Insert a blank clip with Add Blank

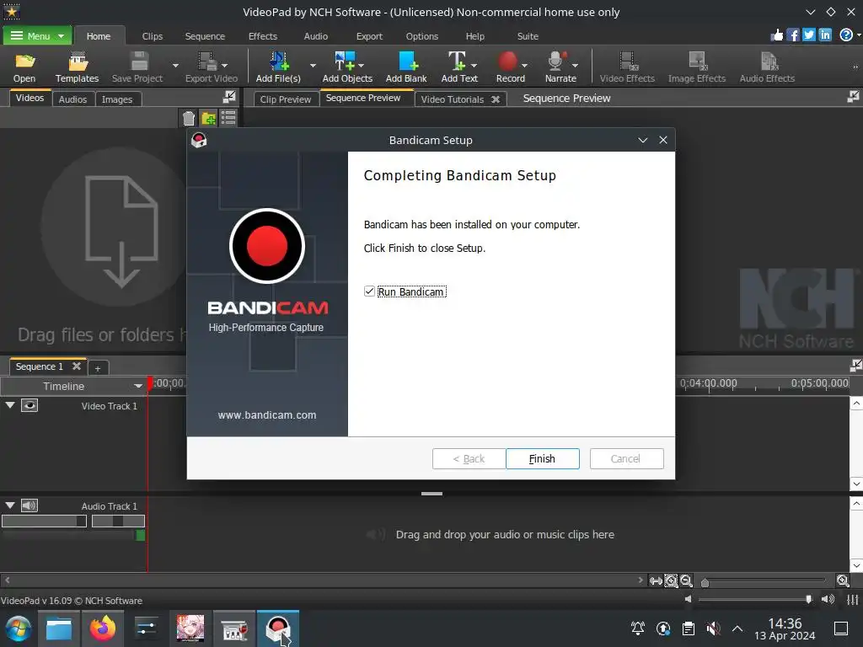click(406, 67)
